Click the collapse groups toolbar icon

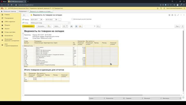pos(67,26)
